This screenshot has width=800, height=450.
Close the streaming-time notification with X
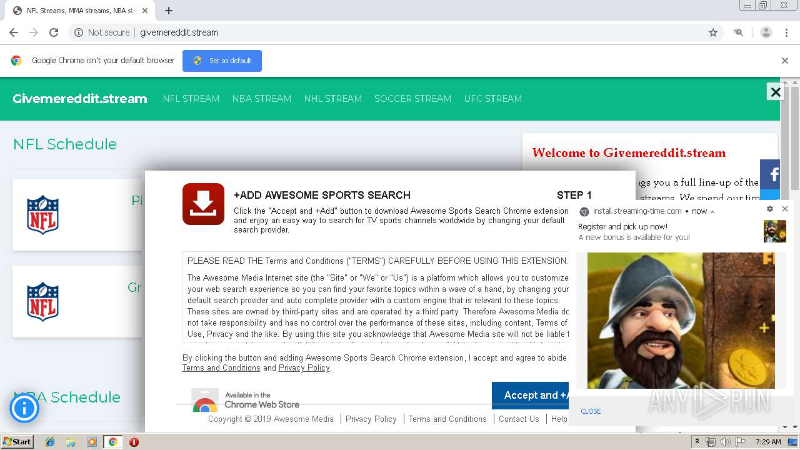pyautogui.click(x=785, y=209)
